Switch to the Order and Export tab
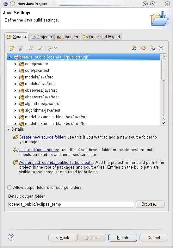Screen dimensions: 173x248 pyautogui.click(x=101, y=37)
